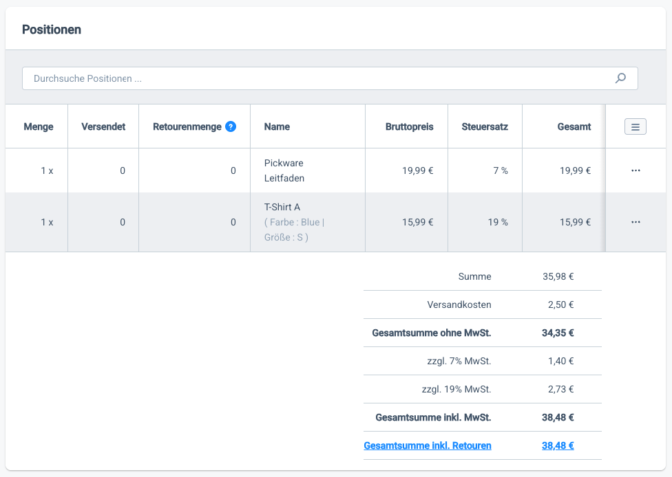The height and width of the screenshot is (477, 672).
Task: Sort by the Bruttopreis column header
Action: [x=409, y=126]
